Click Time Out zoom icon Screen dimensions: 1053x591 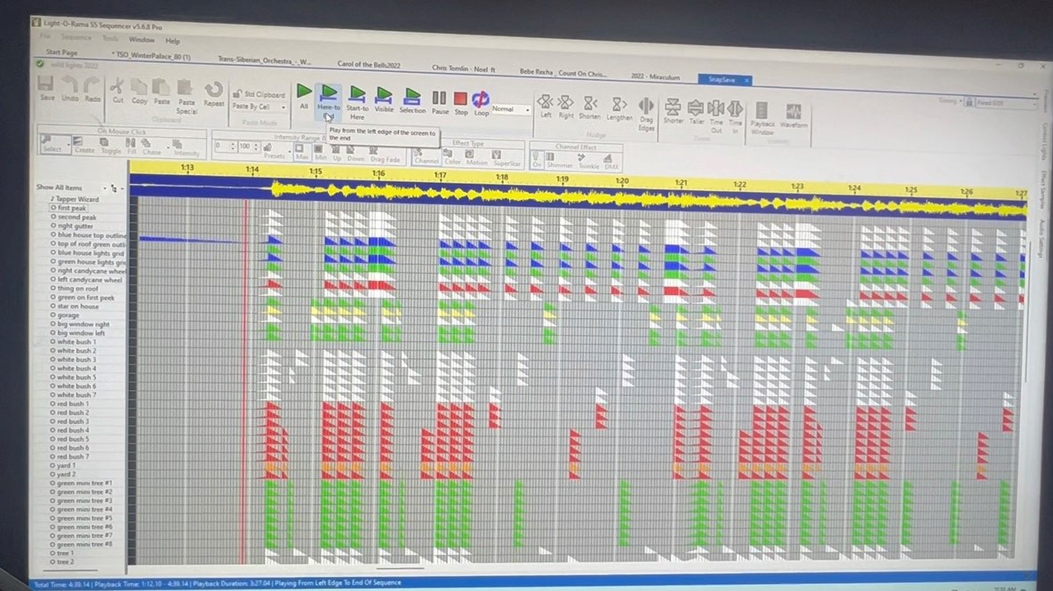pyautogui.click(x=716, y=116)
